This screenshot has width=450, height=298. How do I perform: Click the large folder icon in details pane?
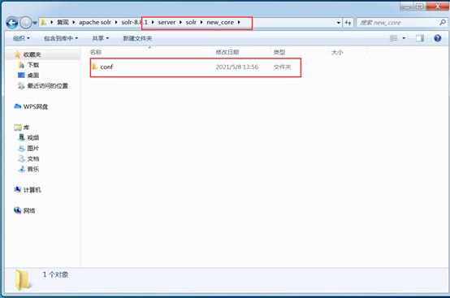[24, 280]
